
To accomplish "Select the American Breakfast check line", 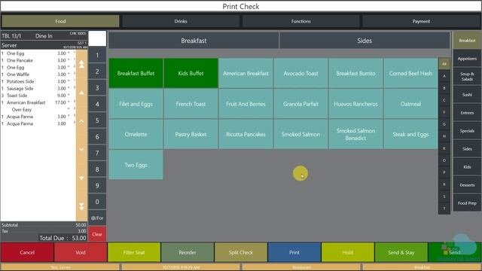I will tap(38, 102).
